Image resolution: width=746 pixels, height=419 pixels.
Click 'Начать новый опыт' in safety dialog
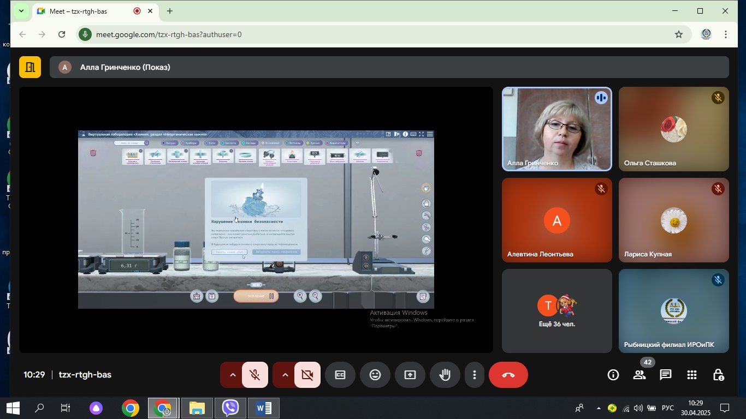click(229, 252)
